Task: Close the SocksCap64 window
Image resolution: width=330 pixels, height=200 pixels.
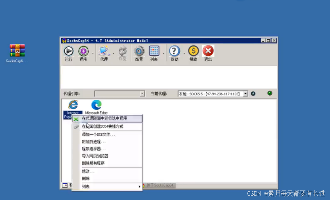Action: (274, 40)
